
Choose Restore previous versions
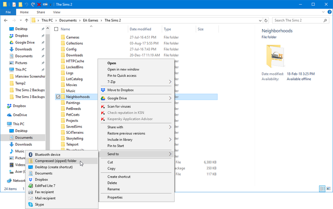[x=127, y=133]
